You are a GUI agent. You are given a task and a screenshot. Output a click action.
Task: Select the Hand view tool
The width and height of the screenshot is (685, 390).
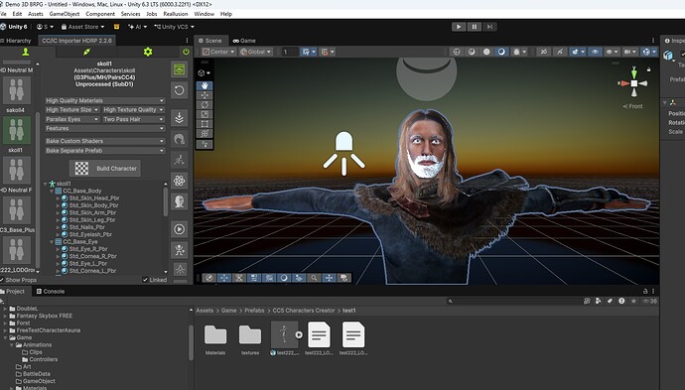tap(205, 85)
